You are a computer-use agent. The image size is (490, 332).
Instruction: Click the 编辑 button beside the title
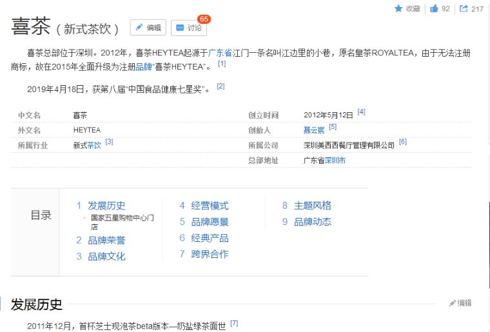pos(148,28)
